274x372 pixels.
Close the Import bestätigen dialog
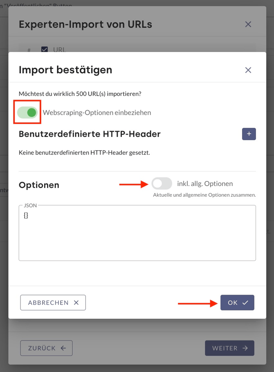pyautogui.click(x=248, y=70)
